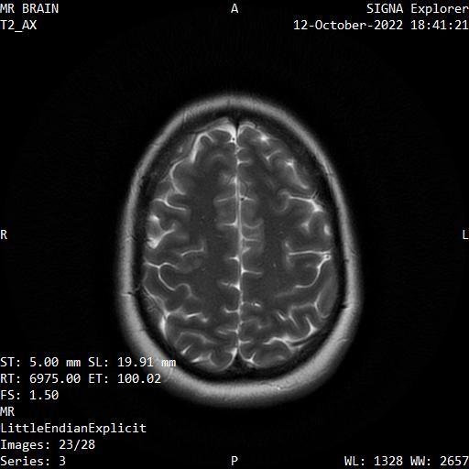469x469 pixels.
Task: Click the 'WL: 1328' window level value
Action: point(374,461)
